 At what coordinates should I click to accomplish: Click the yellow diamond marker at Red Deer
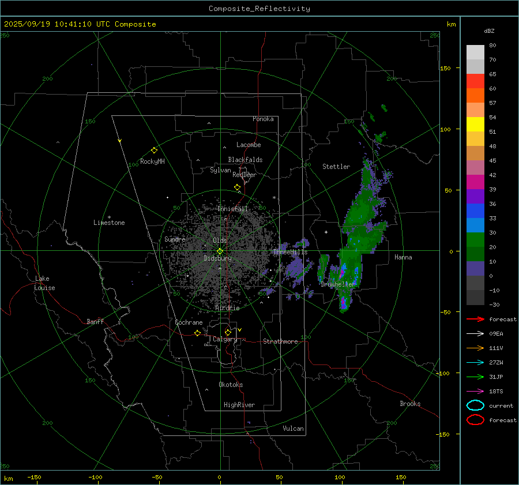[237, 187]
